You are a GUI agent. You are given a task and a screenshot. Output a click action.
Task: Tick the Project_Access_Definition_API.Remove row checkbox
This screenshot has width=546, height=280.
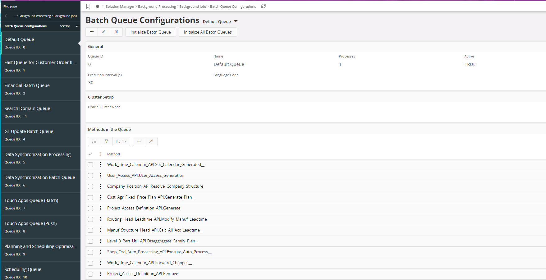[90, 274]
